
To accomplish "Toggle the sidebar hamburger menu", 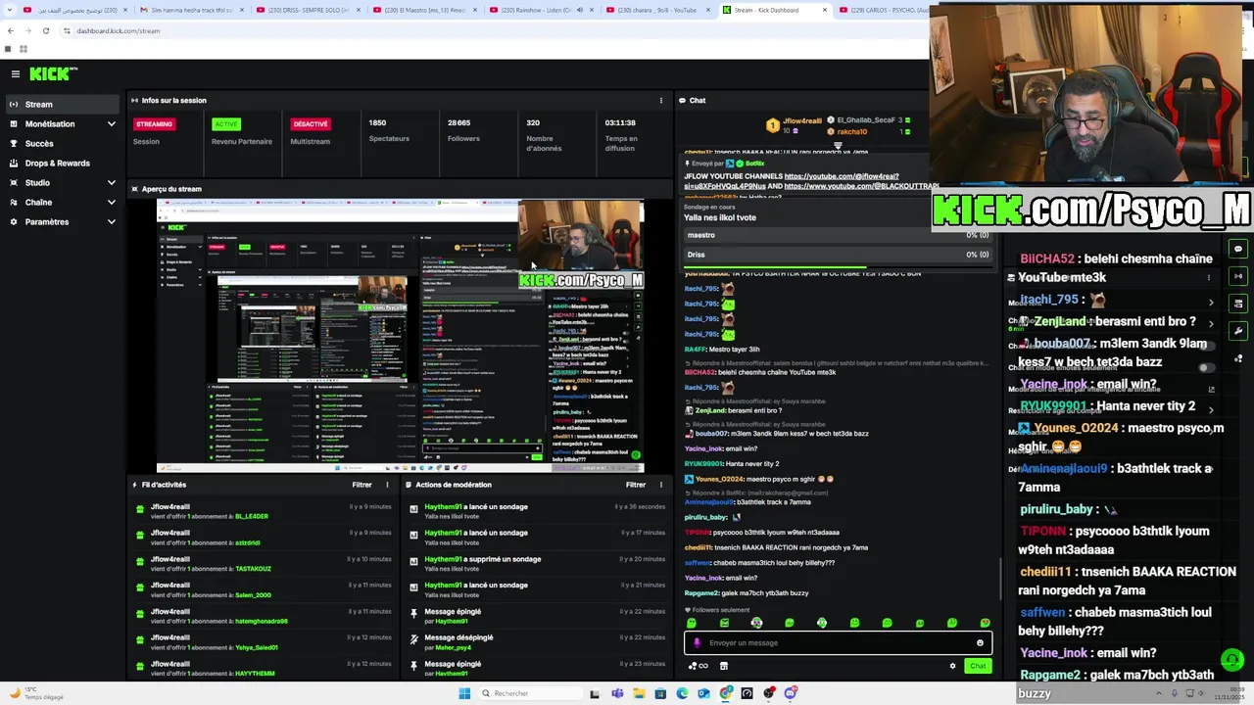I will click(16, 73).
